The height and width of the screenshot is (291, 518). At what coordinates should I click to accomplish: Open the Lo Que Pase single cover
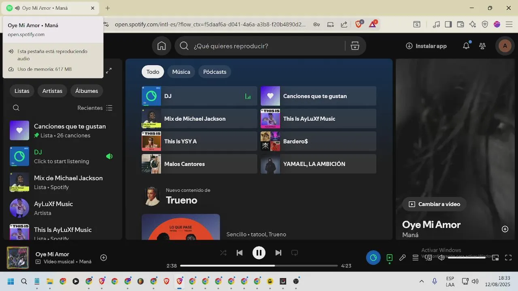click(181, 227)
